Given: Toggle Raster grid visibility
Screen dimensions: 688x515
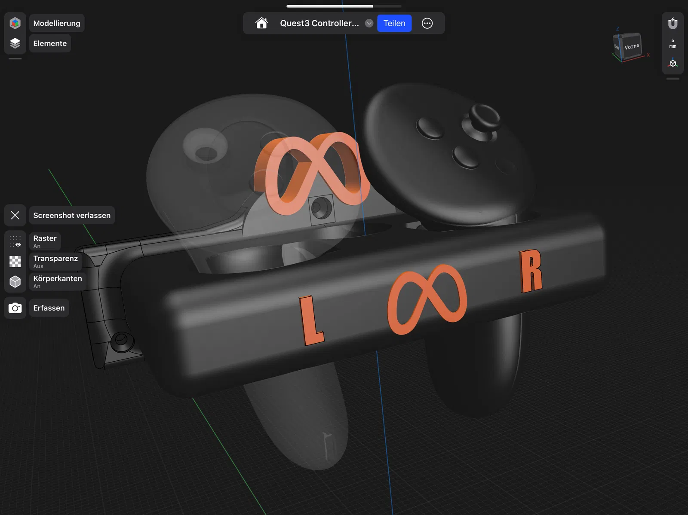Looking at the screenshot, I should coord(15,241).
